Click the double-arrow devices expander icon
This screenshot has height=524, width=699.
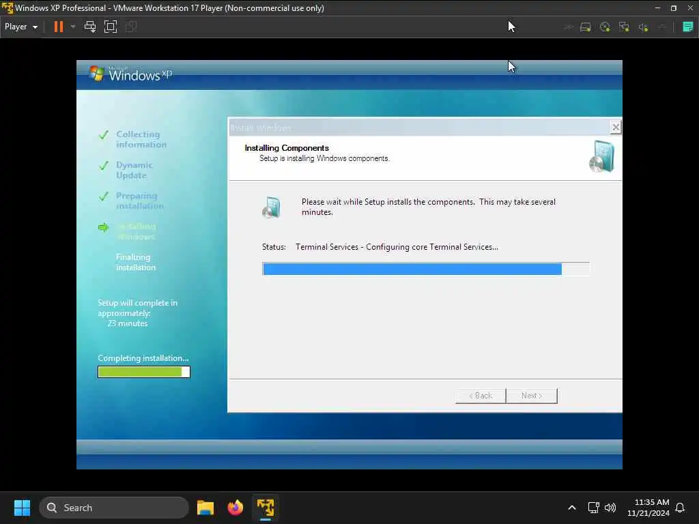click(x=569, y=27)
